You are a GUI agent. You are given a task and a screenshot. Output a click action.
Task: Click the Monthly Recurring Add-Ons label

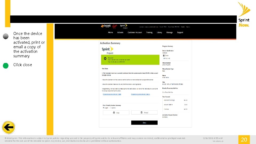tap(170, 88)
